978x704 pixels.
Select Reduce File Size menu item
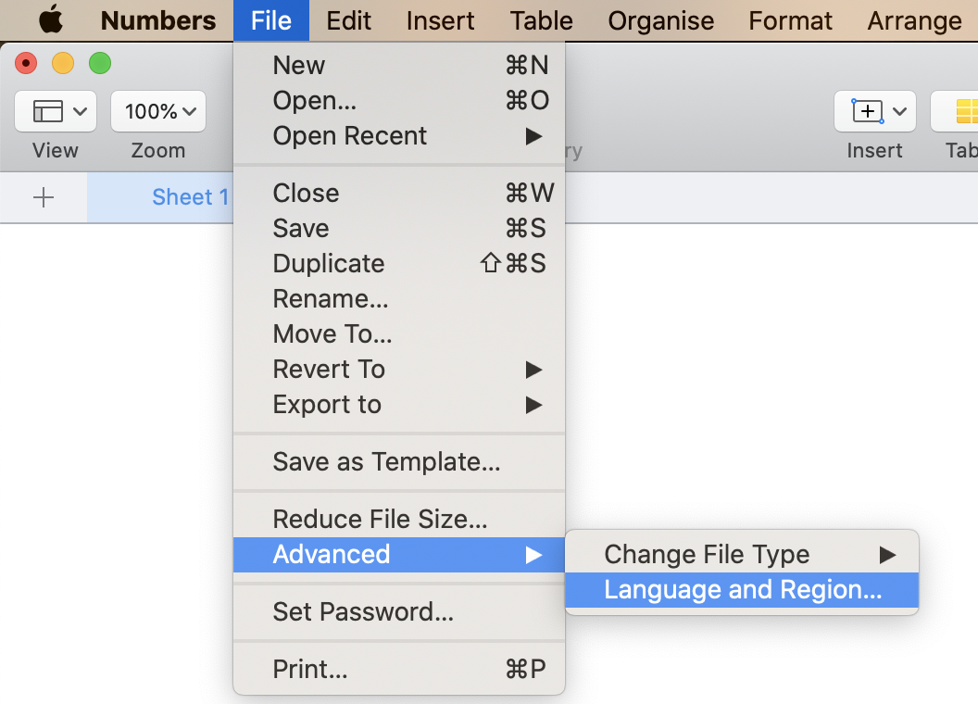380,520
